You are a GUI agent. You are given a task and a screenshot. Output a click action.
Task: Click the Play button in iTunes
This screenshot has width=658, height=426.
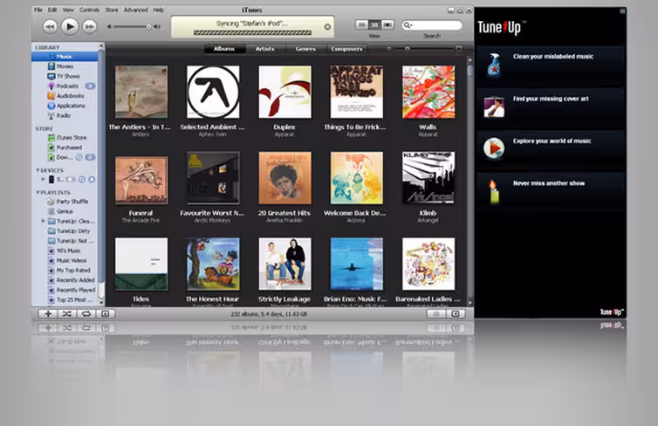(x=70, y=27)
